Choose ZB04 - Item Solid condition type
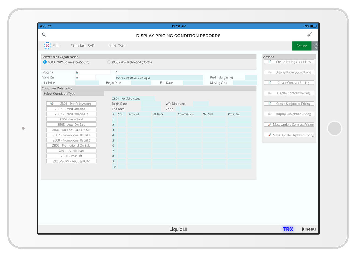Image resolution: width=359 pixels, height=255 pixels. coord(71,119)
